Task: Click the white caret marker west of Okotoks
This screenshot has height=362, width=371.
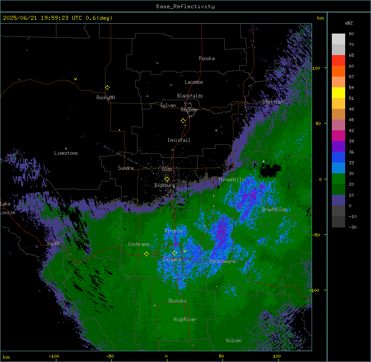Action: pyautogui.click(x=155, y=306)
